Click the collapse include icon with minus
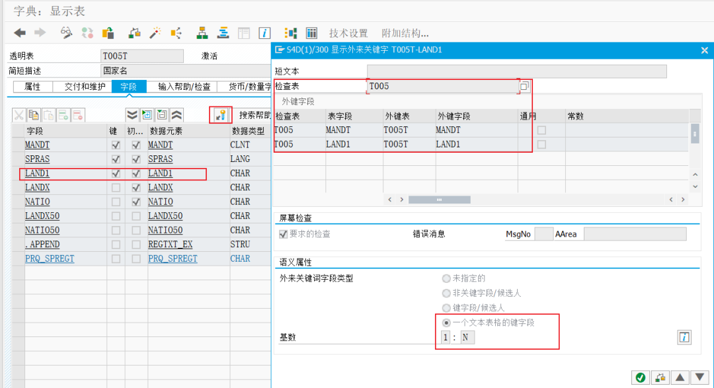 [x=162, y=115]
